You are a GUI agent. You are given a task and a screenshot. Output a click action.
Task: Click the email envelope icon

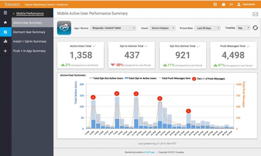click(x=255, y=14)
